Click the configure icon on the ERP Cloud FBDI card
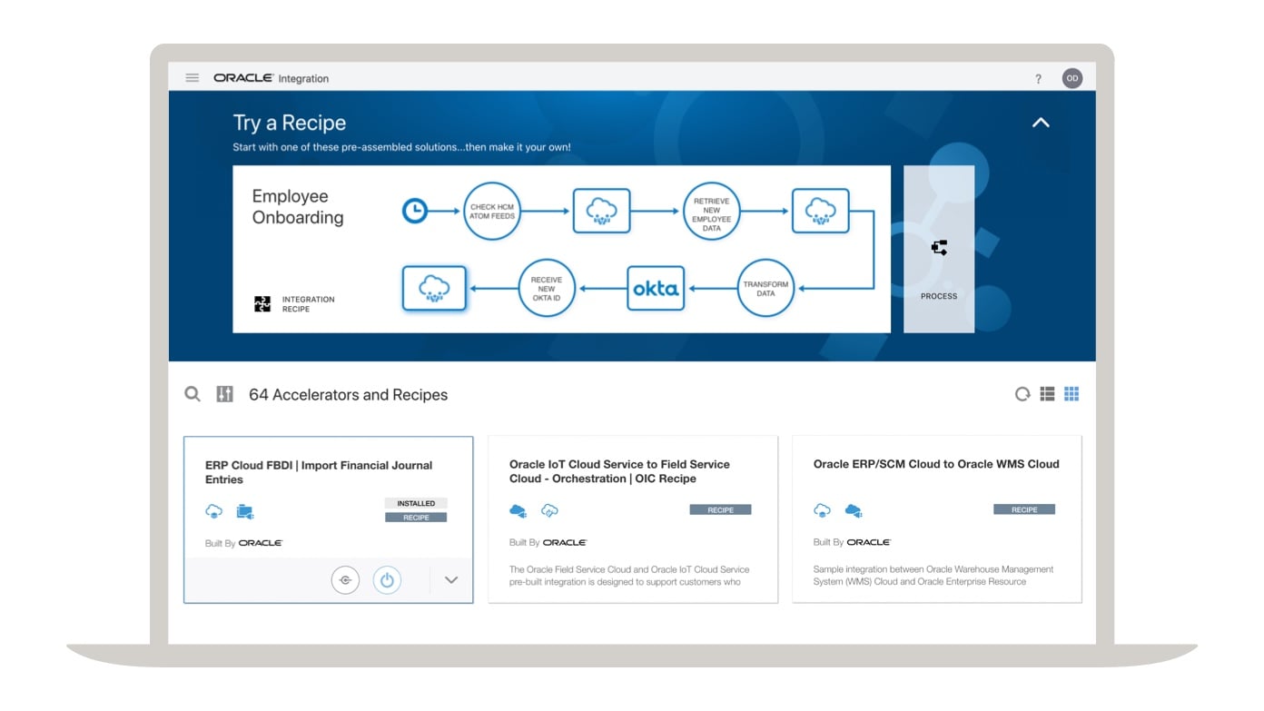This screenshot has width=1264, height=711. (x=345, y=578)
